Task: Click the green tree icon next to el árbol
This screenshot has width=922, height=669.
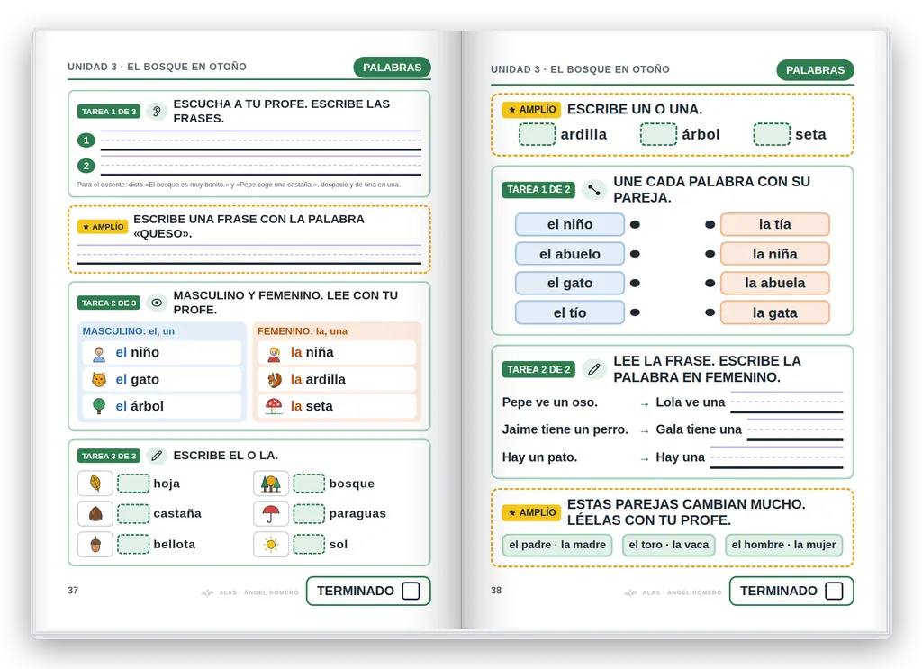Action: click(x=99, y=406)
